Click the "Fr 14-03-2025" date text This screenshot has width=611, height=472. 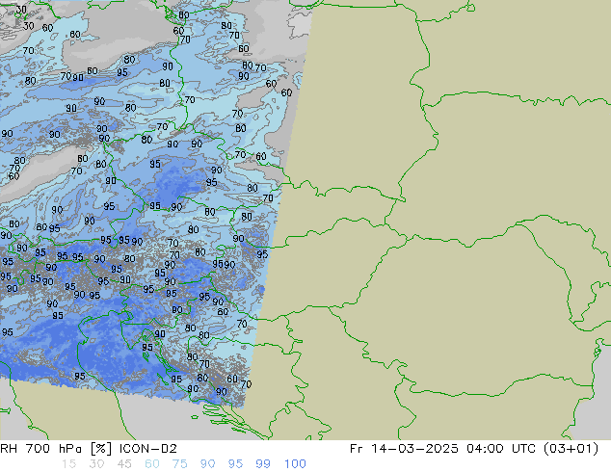404,449
